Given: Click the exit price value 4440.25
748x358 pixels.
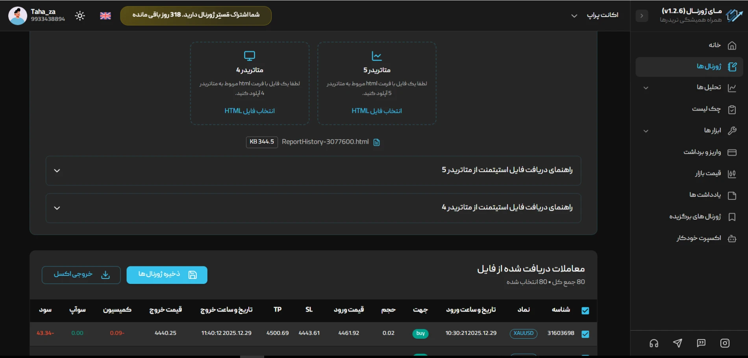Looking at the screenshot, I should 165,333.
